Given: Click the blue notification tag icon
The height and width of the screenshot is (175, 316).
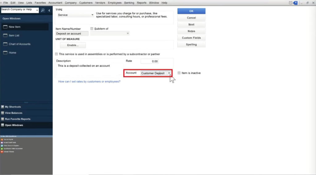Looking at the screenshot, I should 295,3.
